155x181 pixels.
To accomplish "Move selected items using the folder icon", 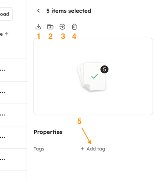I will click(x=50, y=27).
